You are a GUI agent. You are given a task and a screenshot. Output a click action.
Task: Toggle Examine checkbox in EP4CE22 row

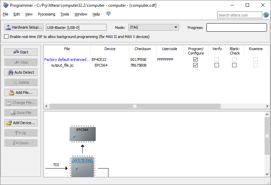tap(255, 60)
